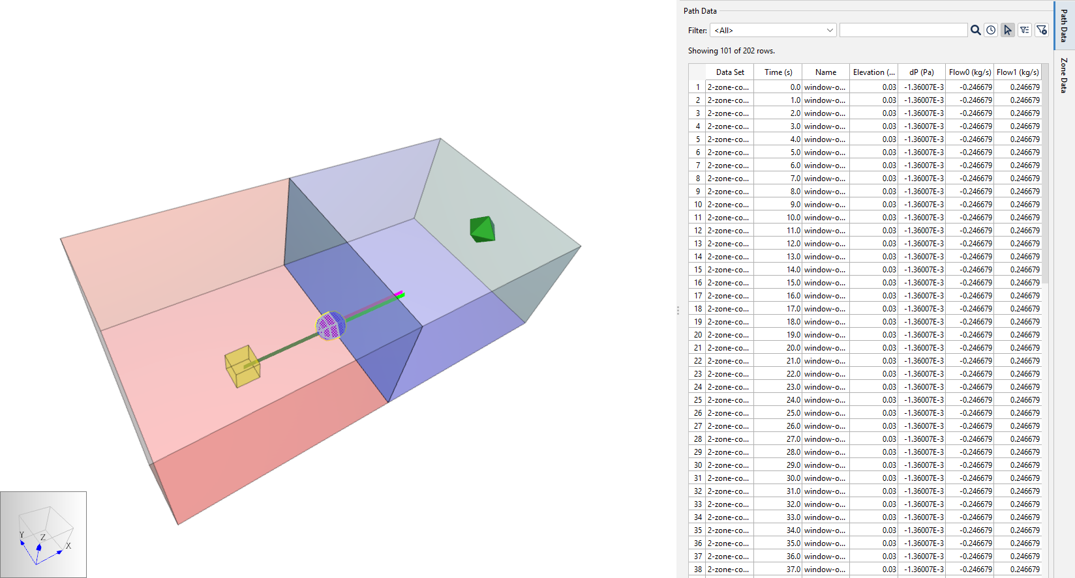
Task: Select the Path Data tab
Action: click(x=1064, y=25)
